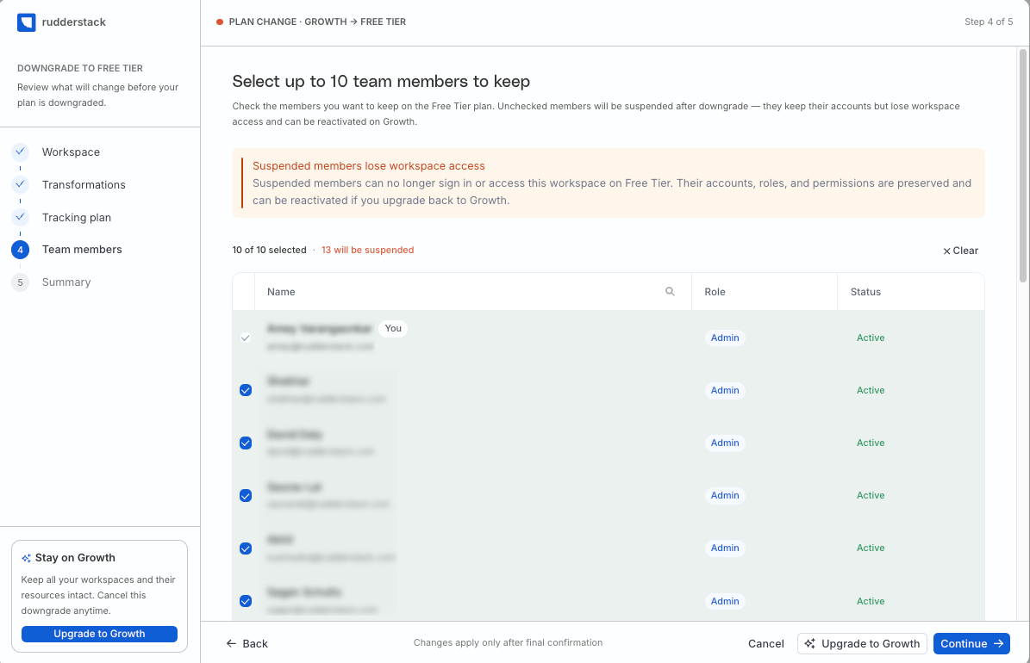Uncheck the member directly below 'You' row
This screenshot has width=1030, height=663.
point(246,391)
